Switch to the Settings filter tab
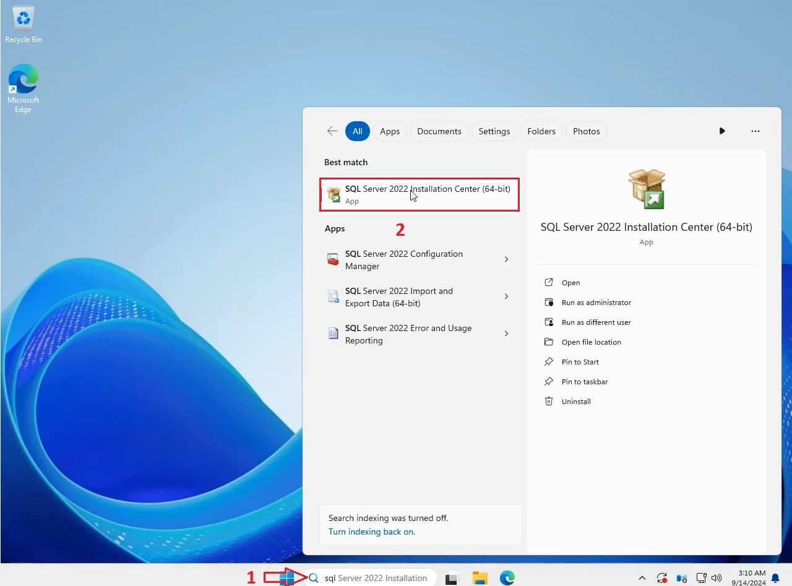The width and height of the screenshot is (792, 586). pyautogui.click(x=494, y=131)
